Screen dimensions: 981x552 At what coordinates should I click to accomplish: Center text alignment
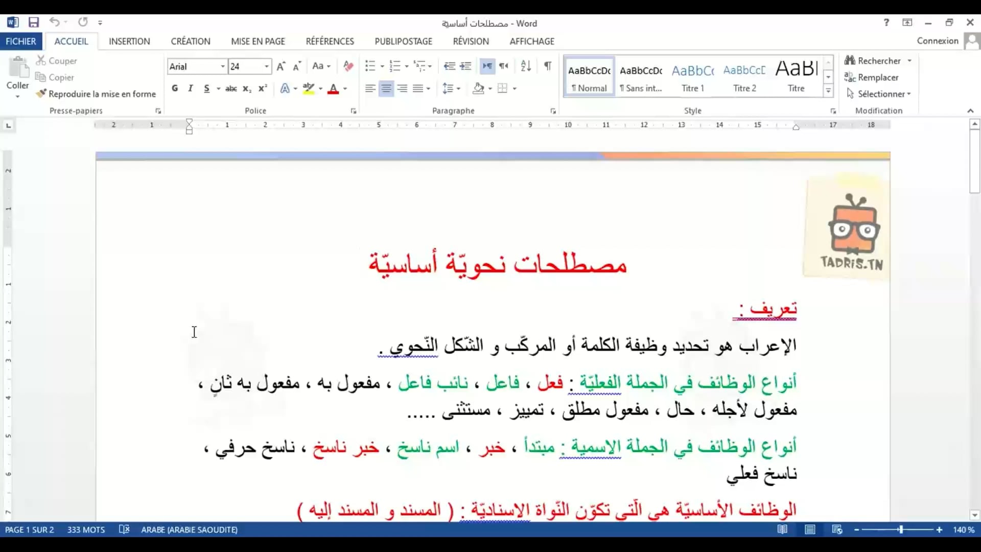point(386,89)
